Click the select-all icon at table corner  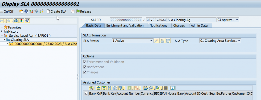pyautogui.click(x=86, y=94)
